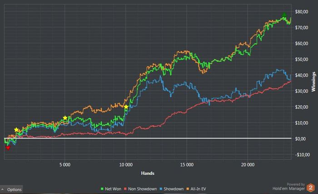Click the -$10,00 axis label

[x=302, y=155]
